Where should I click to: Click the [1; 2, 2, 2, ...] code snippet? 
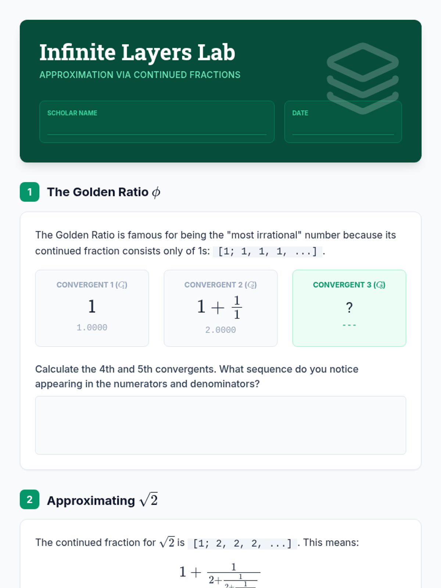click(242, 543)
